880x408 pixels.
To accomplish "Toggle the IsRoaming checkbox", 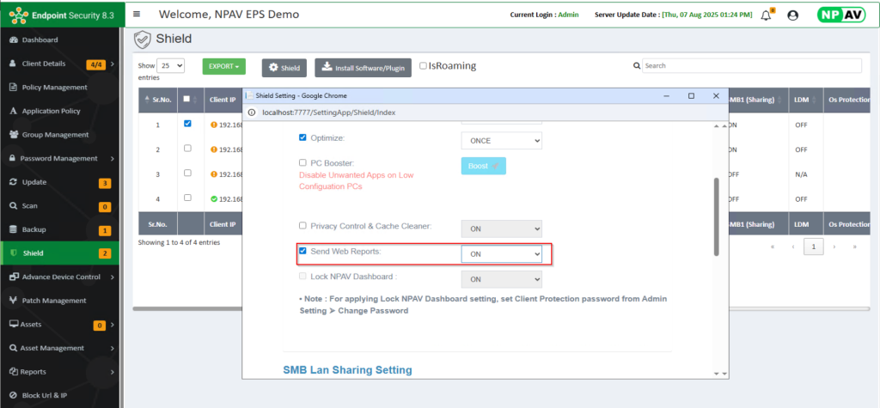I will coord(423,66).
